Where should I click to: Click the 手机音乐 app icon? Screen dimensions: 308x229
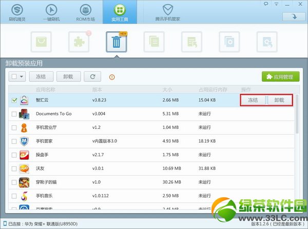24,196
